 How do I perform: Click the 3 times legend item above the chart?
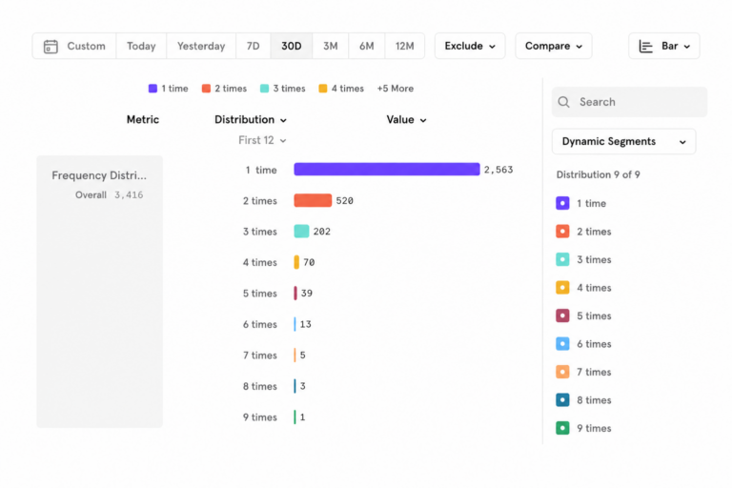pyautogui.click(x=282, y=89)
